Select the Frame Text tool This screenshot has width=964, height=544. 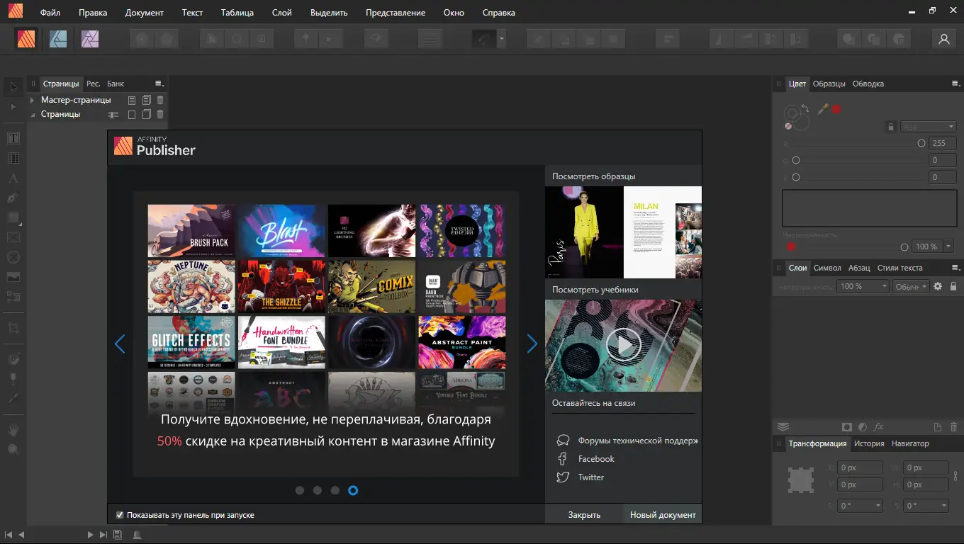click(13, 137)
